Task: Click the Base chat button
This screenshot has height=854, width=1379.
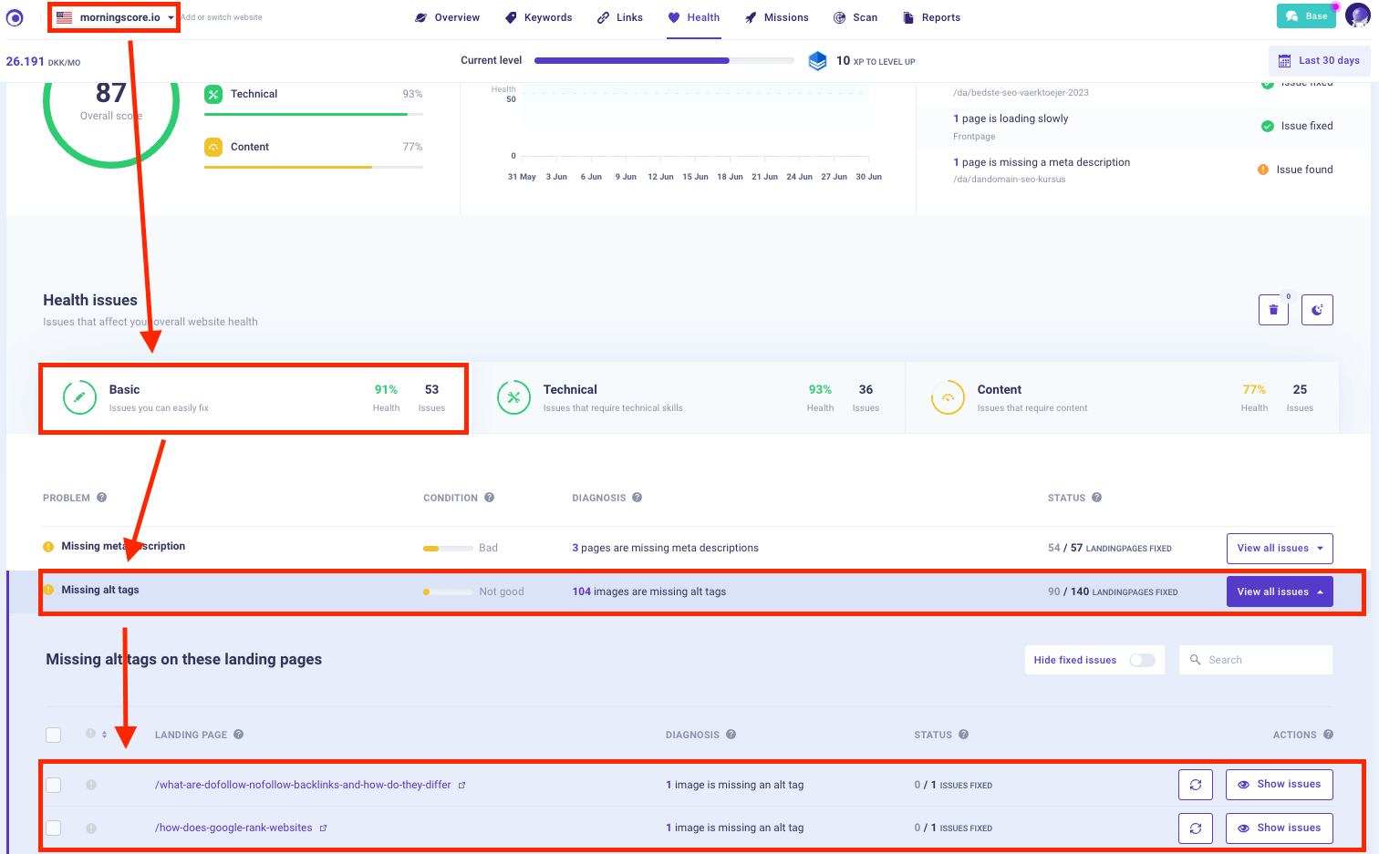Action: [1308, 16]
